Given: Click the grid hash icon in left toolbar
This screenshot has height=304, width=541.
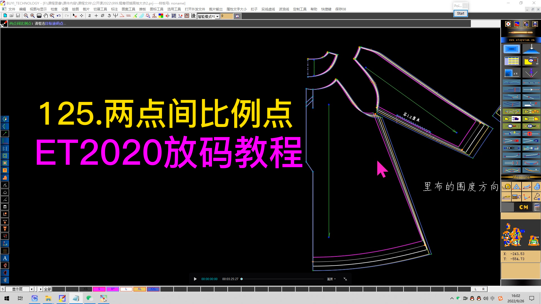Looking at the screenshot, I should [x=5, y=251].
